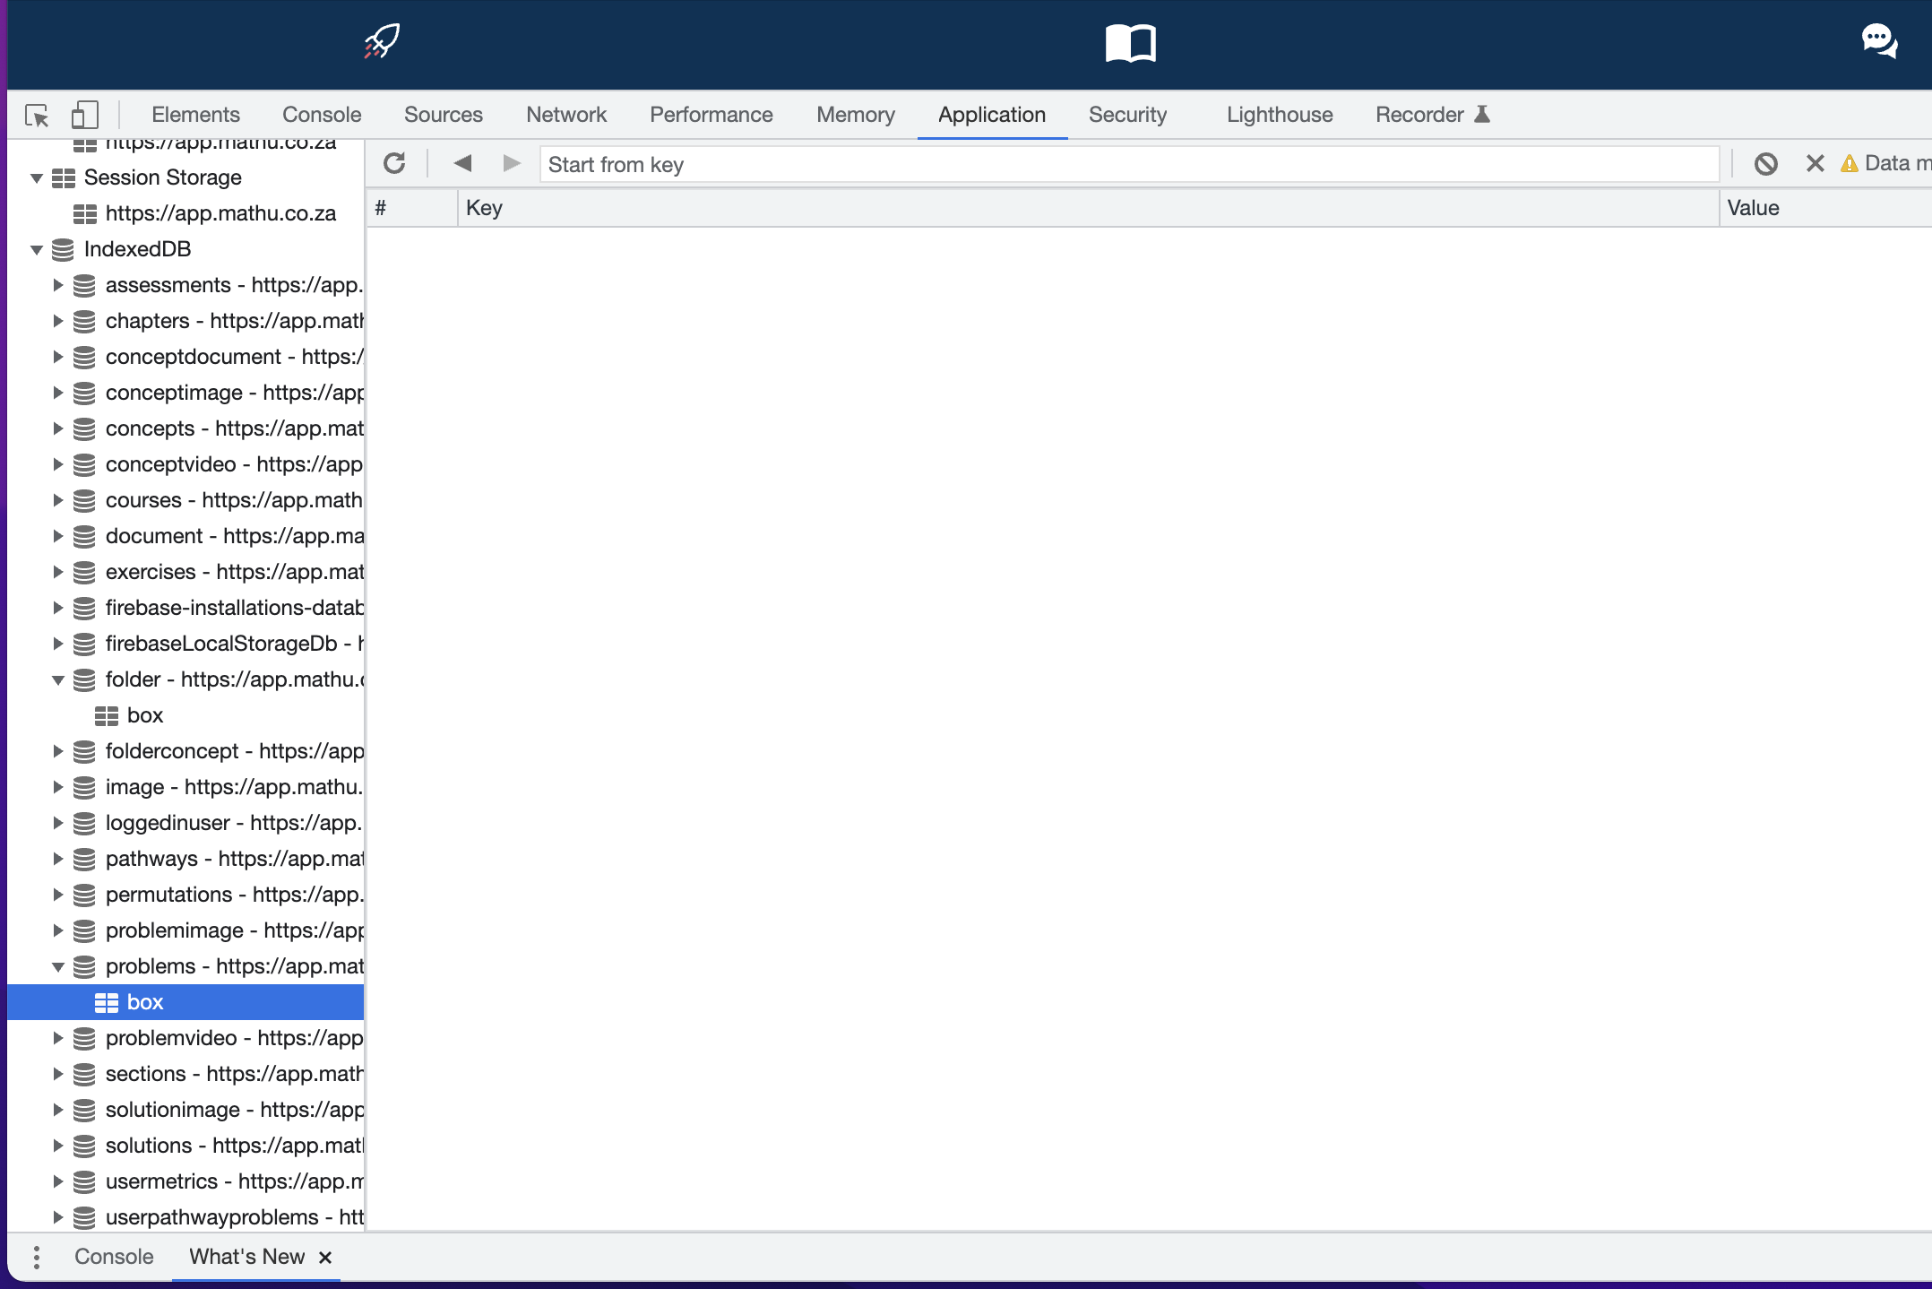Open the Sources tab
Screen dimensions: 1932x1289
pyautogui.click(x=443, y=115)
